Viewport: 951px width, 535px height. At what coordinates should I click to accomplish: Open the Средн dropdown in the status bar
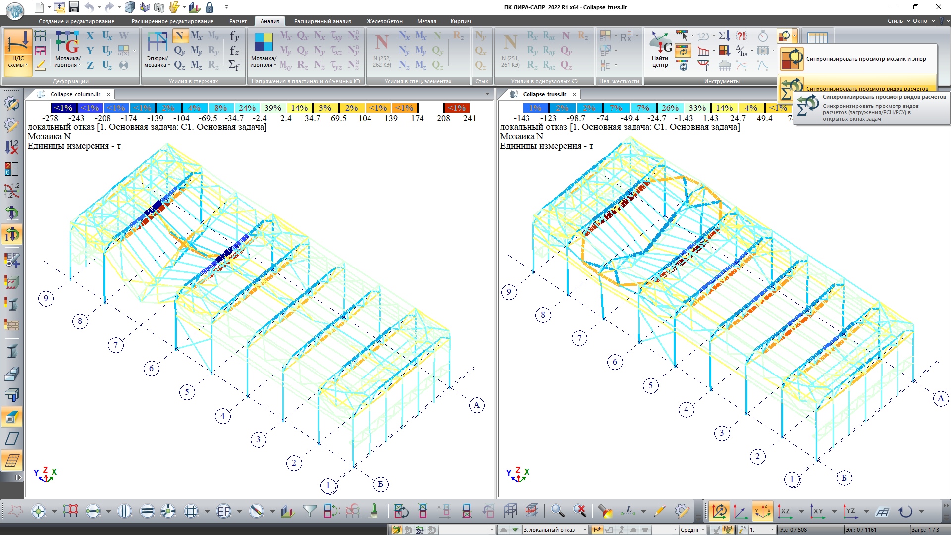pos(703,530)
